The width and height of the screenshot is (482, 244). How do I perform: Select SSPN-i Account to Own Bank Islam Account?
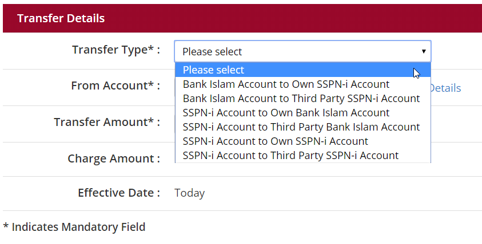286,113
